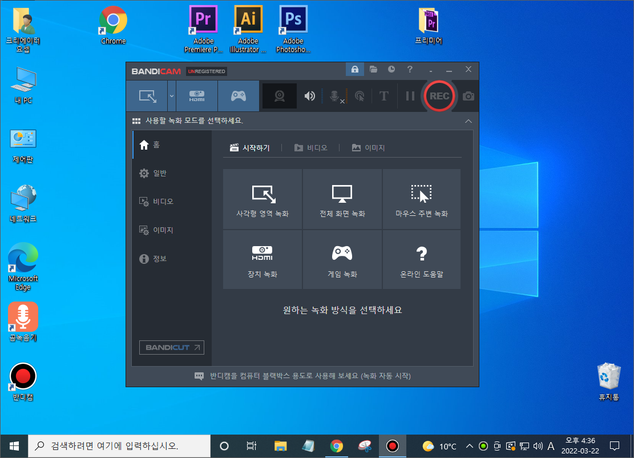
Task: Open help question mark in title bar
Action: click(410, 69)
